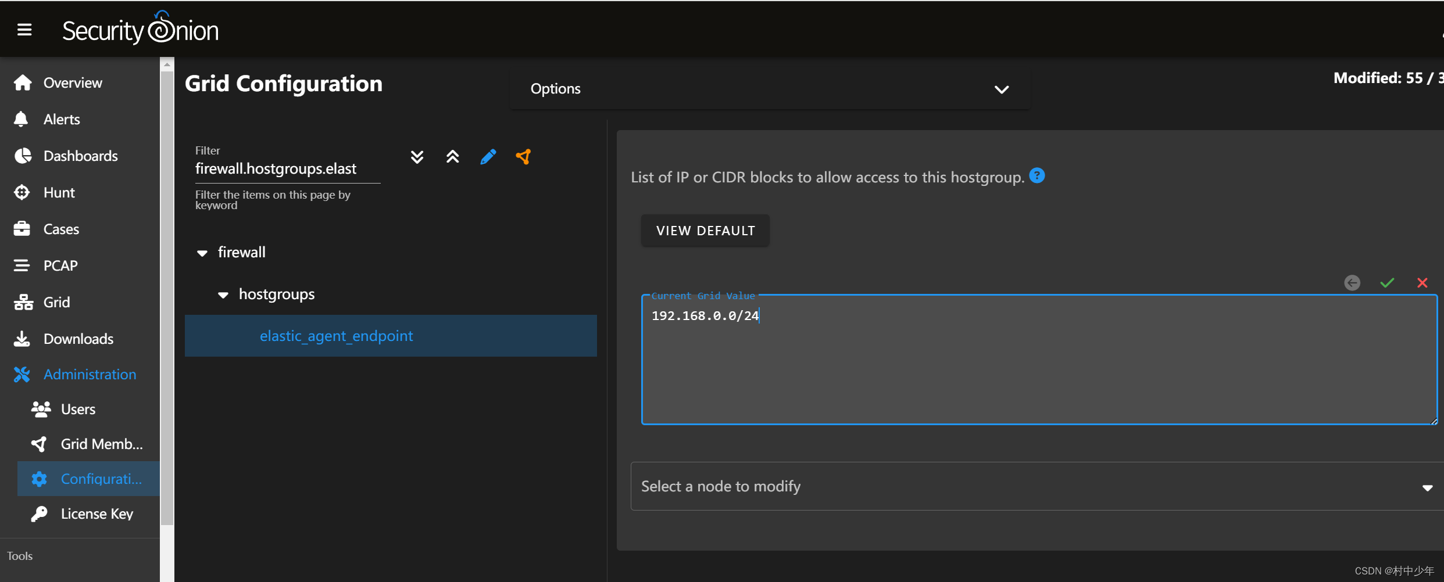
Task: Click the Grid Configuration heading
Action: coord(284,84)
